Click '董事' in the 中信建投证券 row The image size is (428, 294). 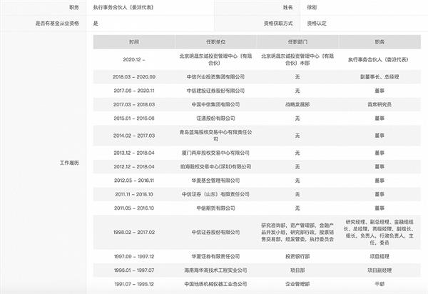point(379,91)
